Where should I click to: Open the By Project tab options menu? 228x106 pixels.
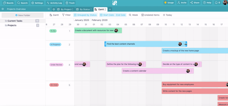tap(73, 9)
